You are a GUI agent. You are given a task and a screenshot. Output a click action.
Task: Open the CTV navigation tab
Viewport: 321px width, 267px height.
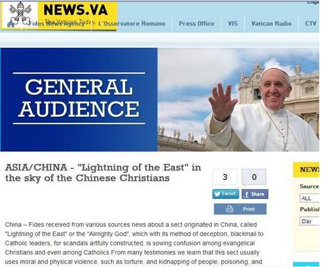(x=311, y=24)
